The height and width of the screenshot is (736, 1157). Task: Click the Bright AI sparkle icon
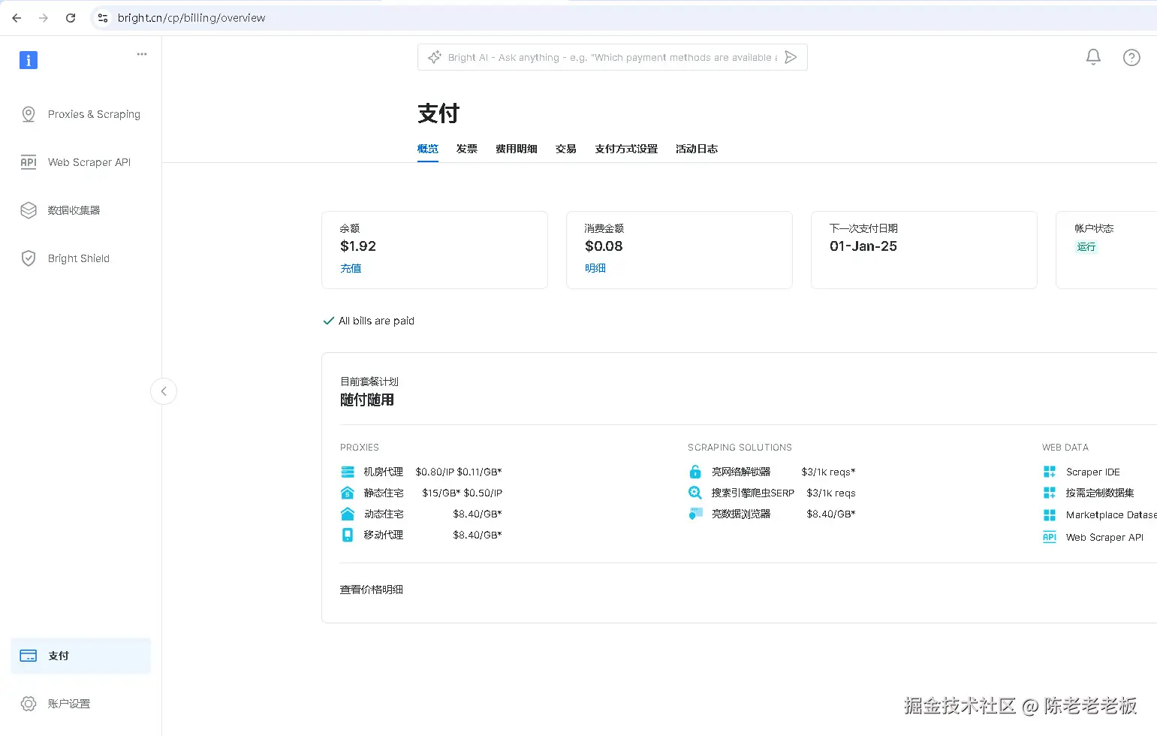[434, 57]
